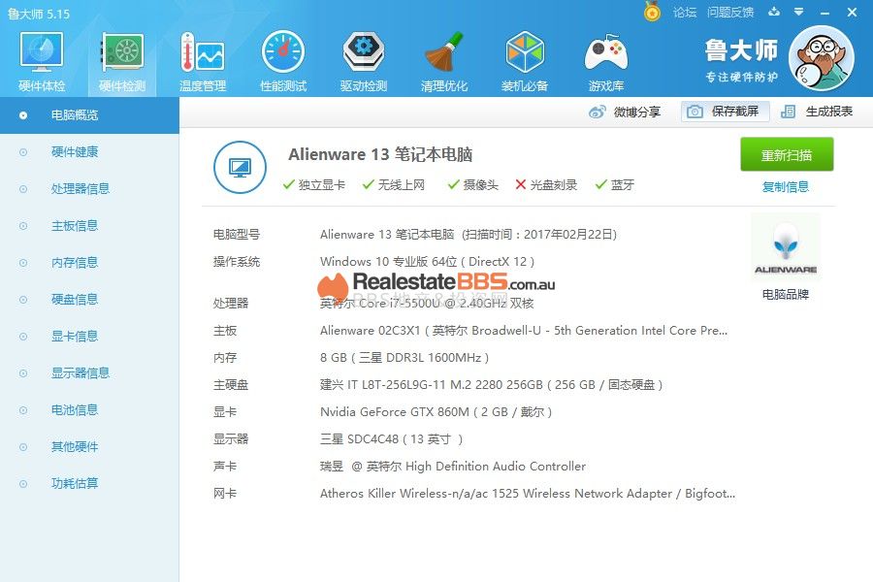Click 保存截屏 screenshot button
The image size is (873, 582).
click(726, 112)
